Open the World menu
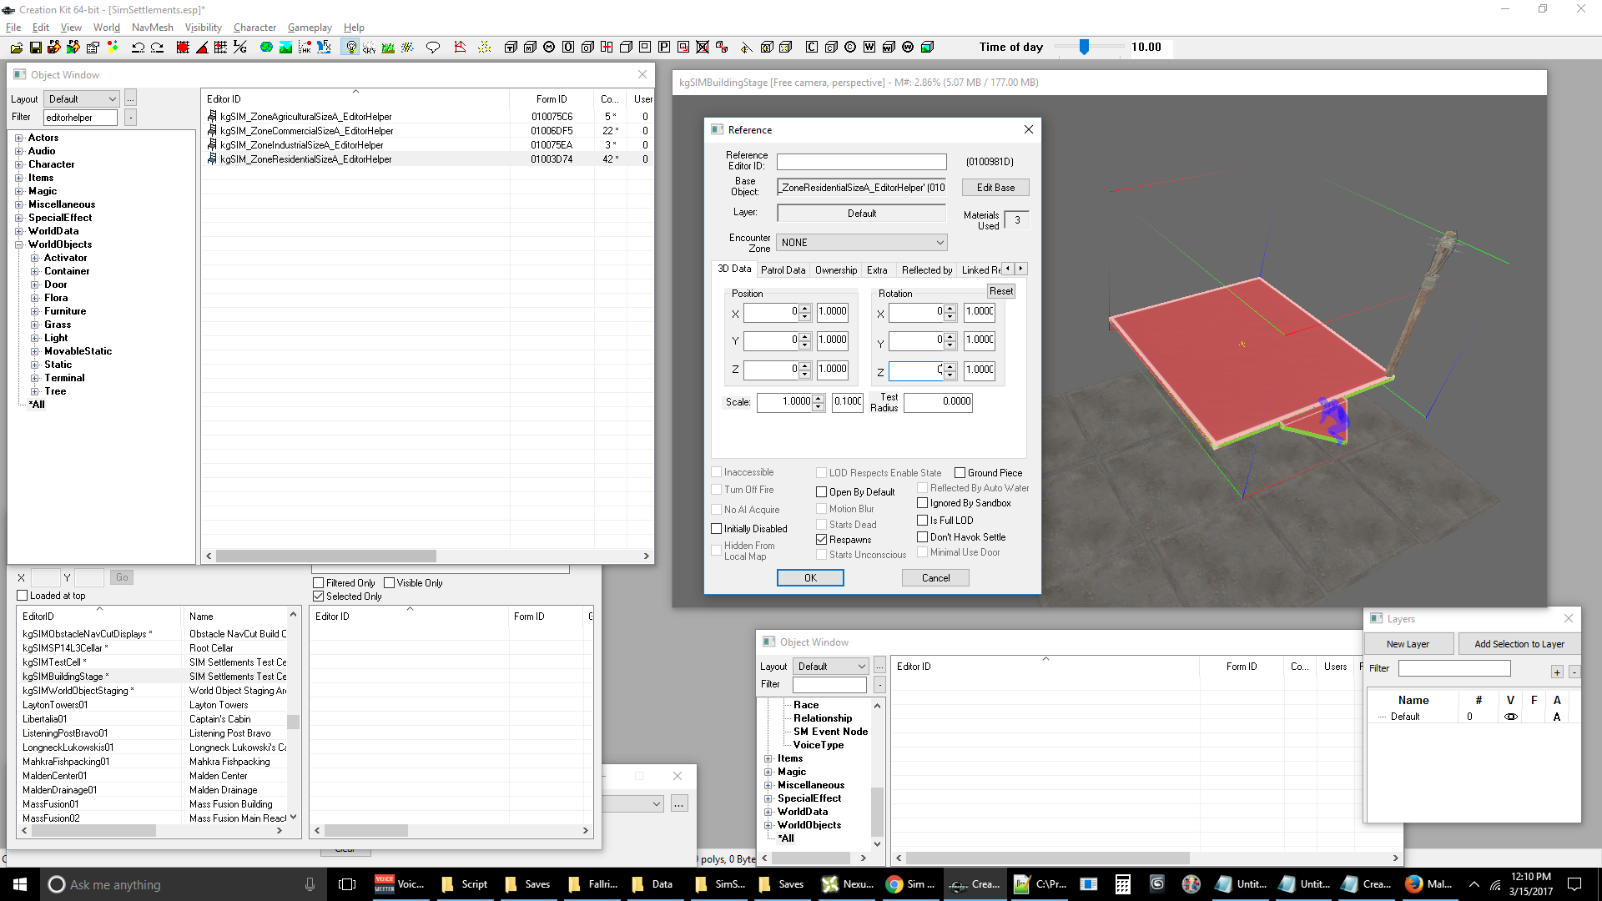1602x901 pixels. coord(107,28)
